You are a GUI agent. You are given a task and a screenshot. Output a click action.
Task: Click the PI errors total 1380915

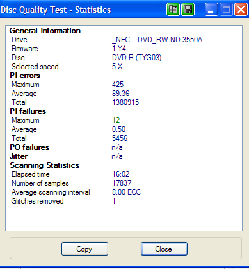coord(125,102)
